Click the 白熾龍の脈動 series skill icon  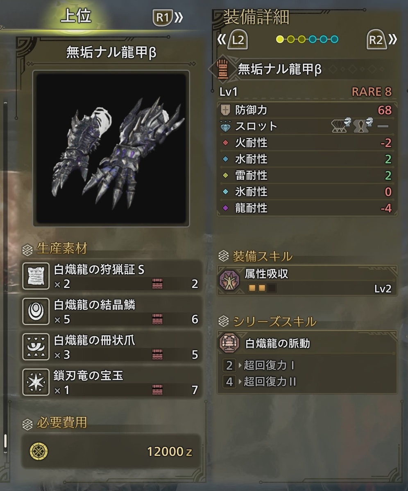230,343
